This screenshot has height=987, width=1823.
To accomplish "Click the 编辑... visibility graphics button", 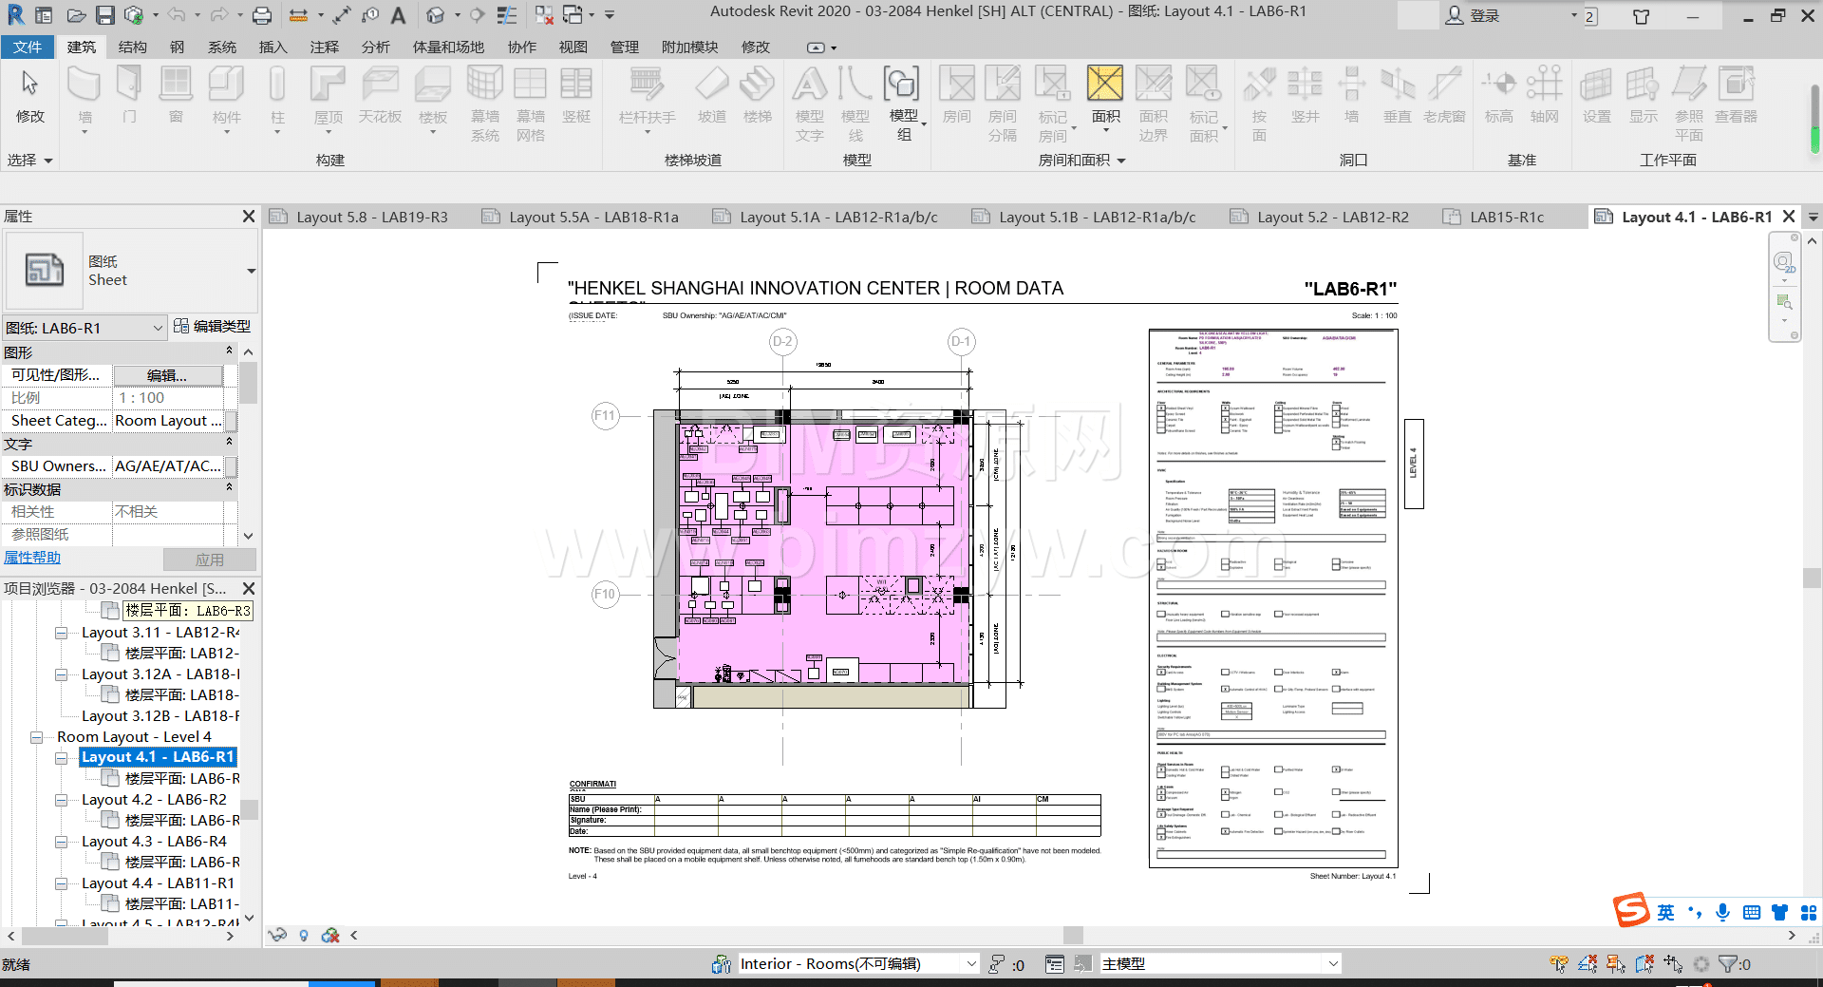I will click(168, 375).
